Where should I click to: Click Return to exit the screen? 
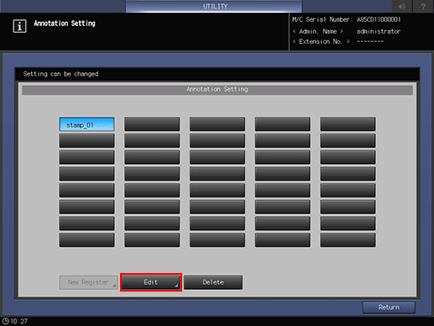tap(389, 308)
